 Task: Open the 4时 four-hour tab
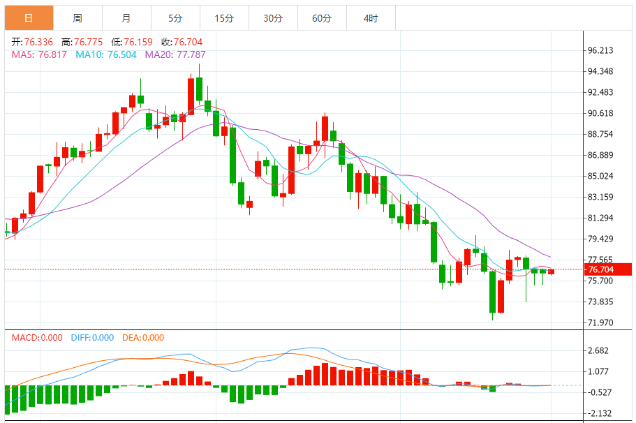coord(371,18)
